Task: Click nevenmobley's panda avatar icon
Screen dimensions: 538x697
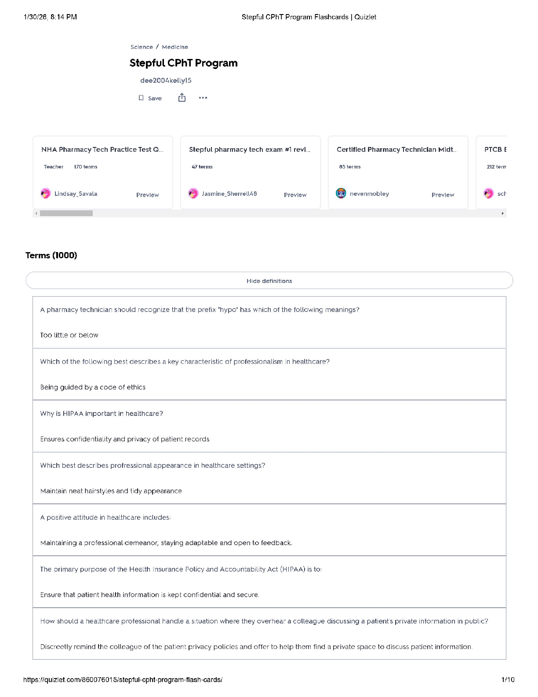Action: (341, 194)
